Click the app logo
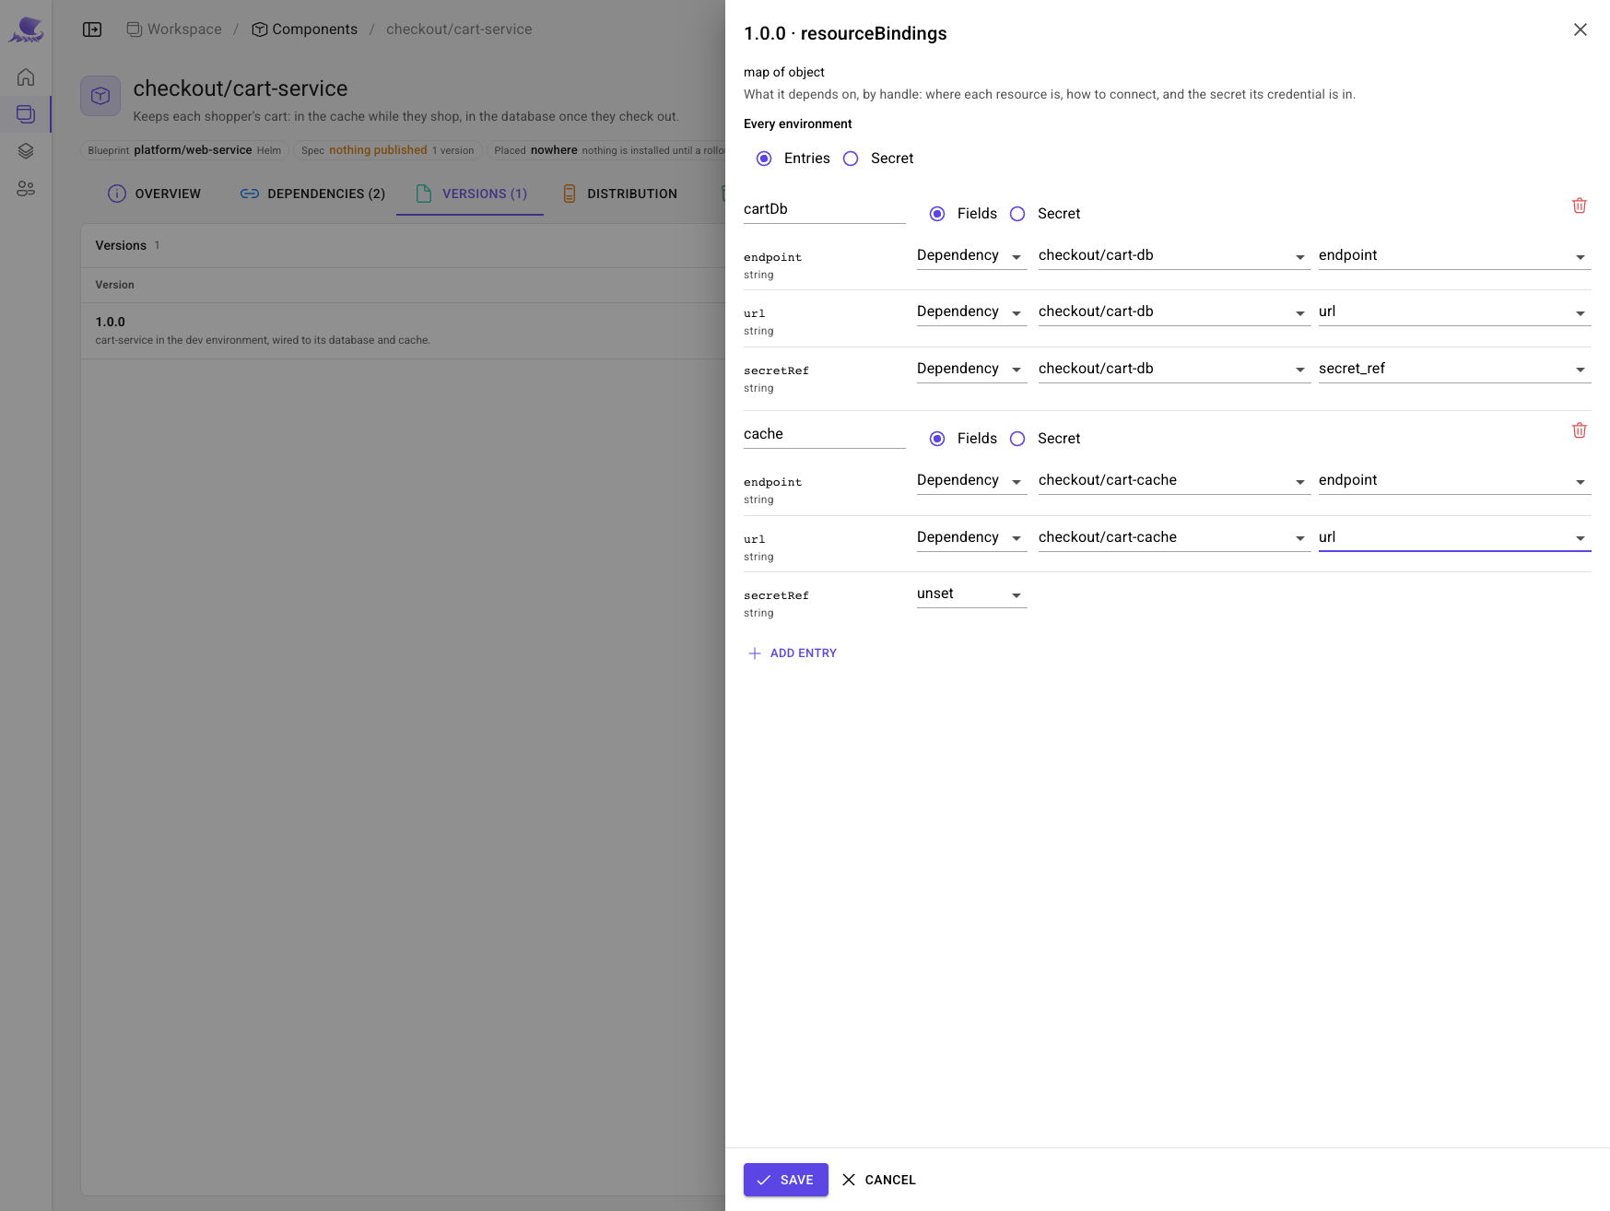Image resolution: width=1610 pixels, height=1211 pixels. [x=26, y=29]
